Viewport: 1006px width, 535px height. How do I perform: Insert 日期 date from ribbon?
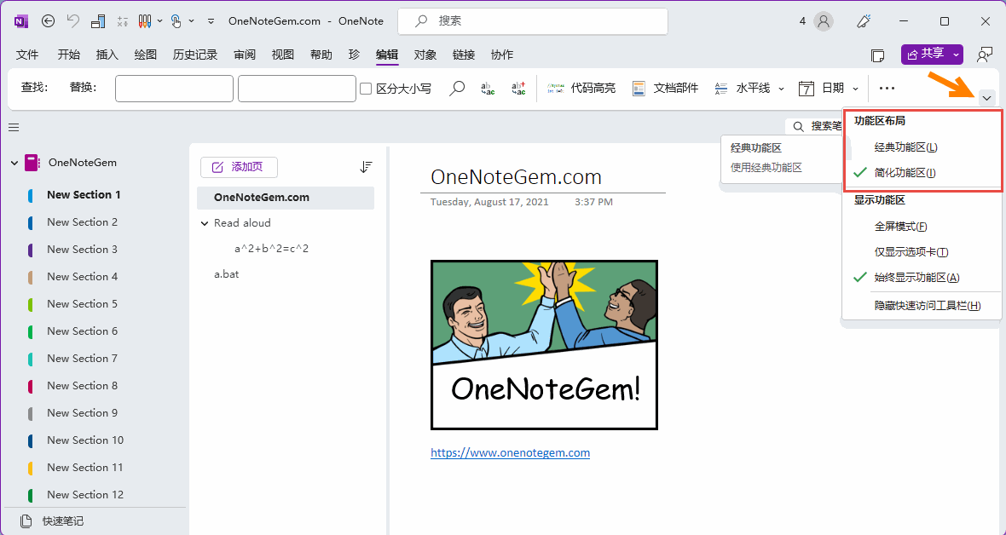(821, 89)
